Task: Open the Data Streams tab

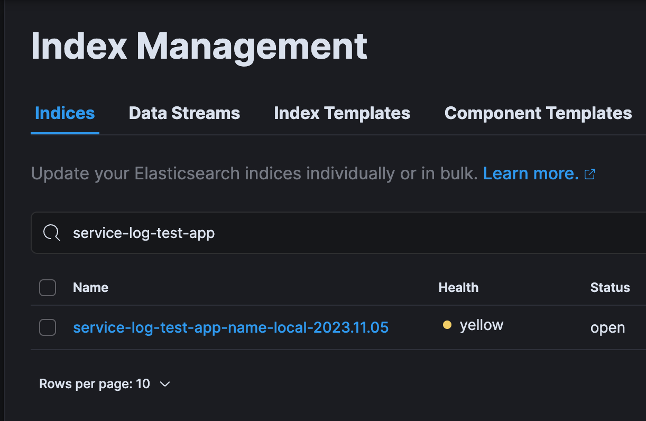Action: coord(184,113)
